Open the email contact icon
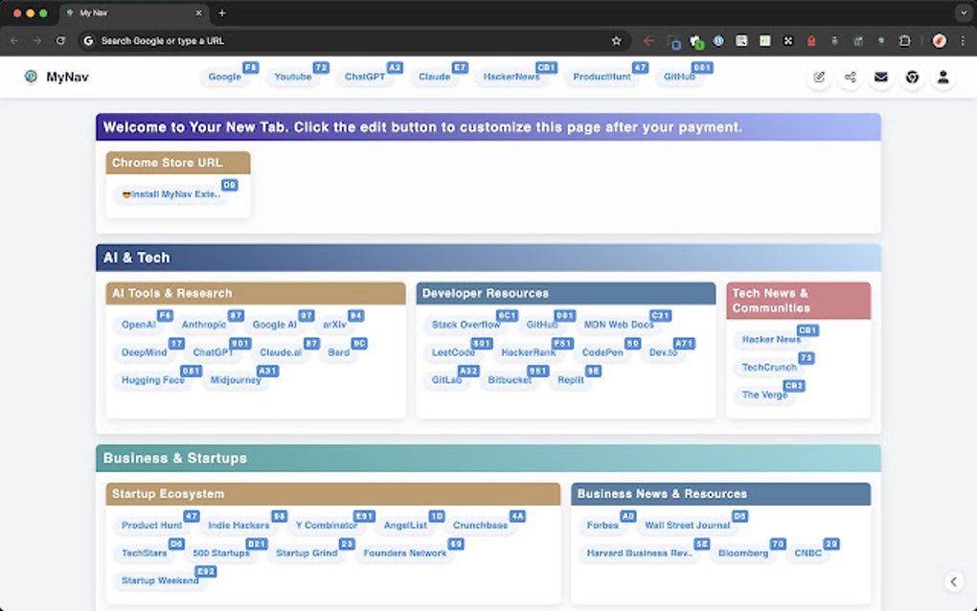 881,77
